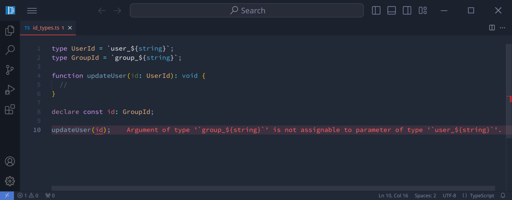Open the Search view in activity bar
Screen dimensions: 512x200
coord(10,50)
